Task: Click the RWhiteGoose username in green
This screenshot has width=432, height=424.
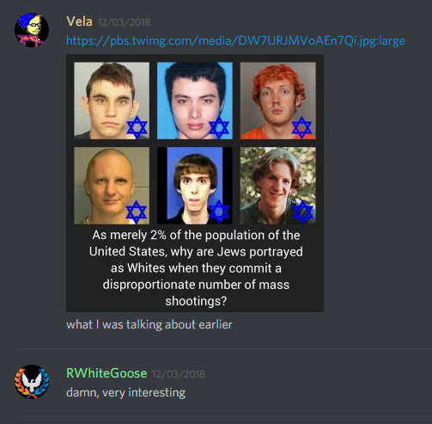Action: [x=106, y=373]
